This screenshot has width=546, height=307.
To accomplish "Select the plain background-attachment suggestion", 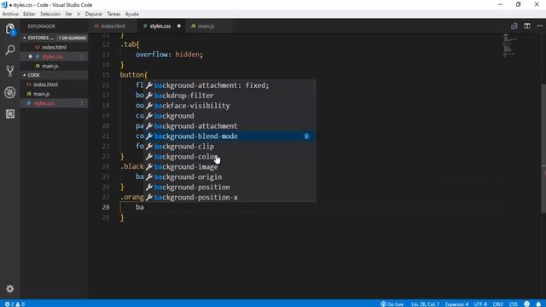I will coord(230,126).
